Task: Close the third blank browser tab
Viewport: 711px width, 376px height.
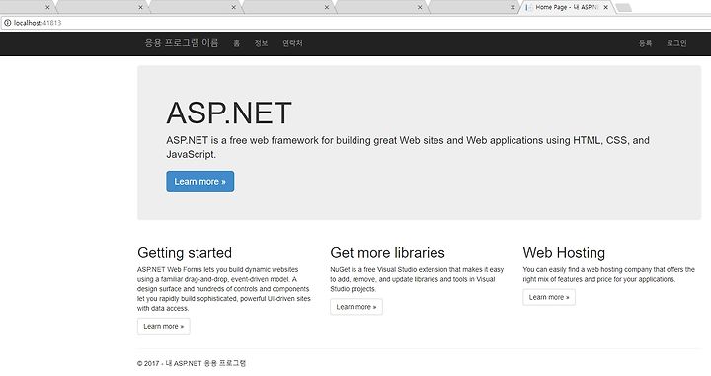Action: point(233,7)
